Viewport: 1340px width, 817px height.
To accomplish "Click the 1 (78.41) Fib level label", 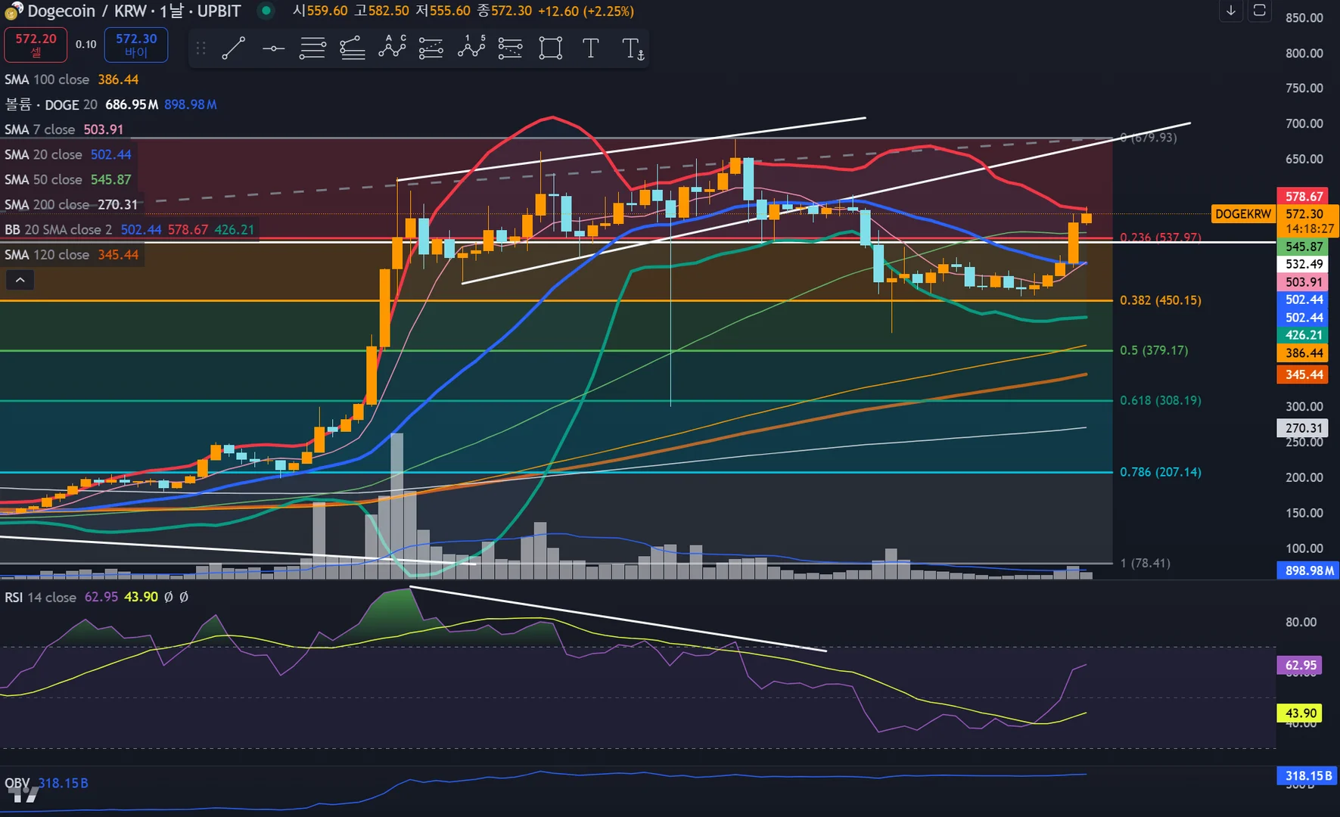I will click(1145, 563).
